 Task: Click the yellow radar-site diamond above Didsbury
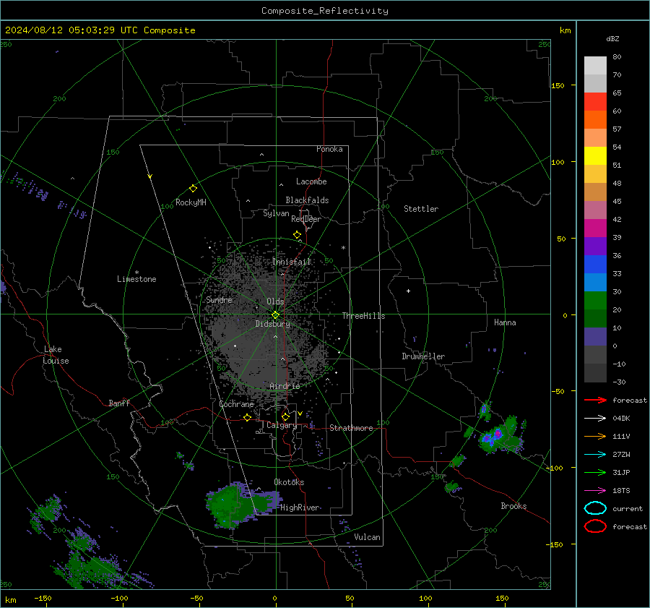275,315
